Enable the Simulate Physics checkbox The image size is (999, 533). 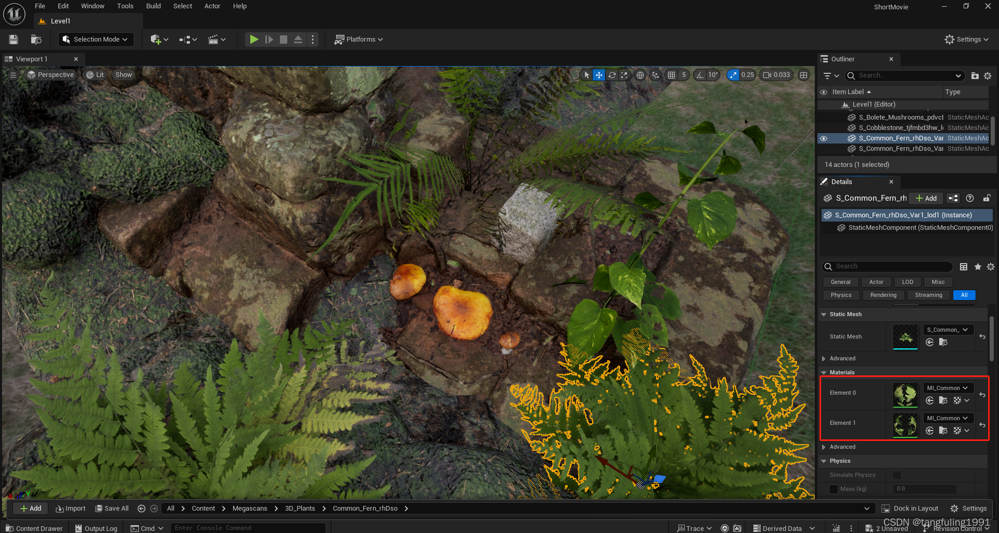[897, 475]
